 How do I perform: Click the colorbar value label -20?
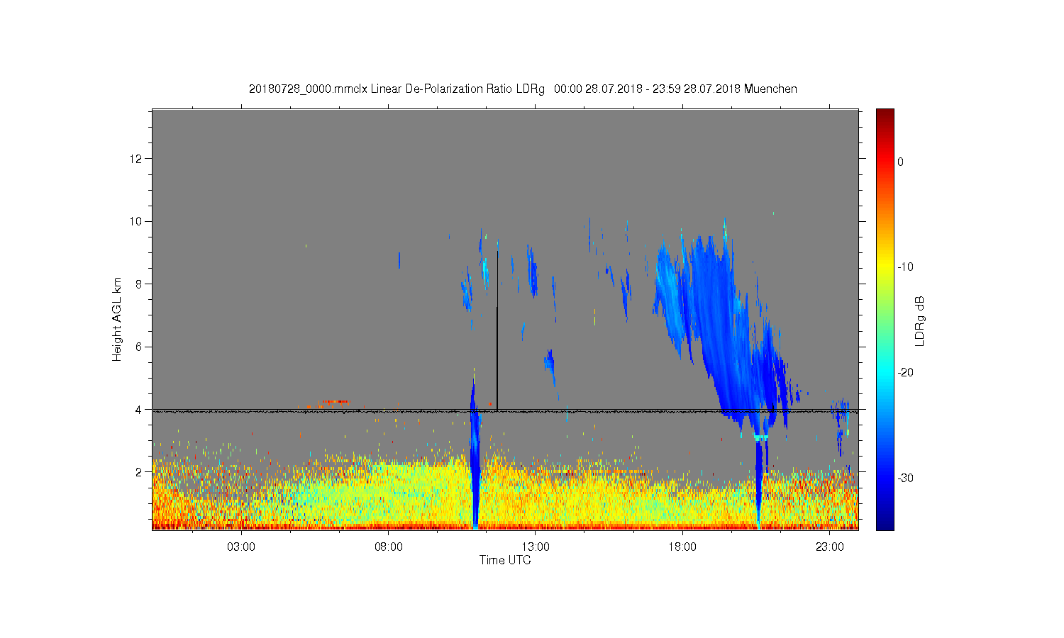coord(905,373)
